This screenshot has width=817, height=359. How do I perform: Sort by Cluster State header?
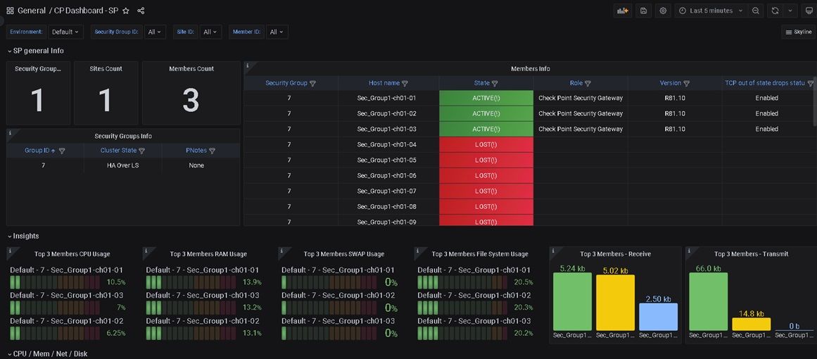(118, 151)
